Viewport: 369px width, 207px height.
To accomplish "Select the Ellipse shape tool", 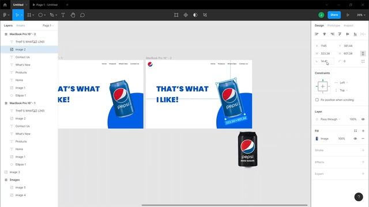I will click(40, 15).
